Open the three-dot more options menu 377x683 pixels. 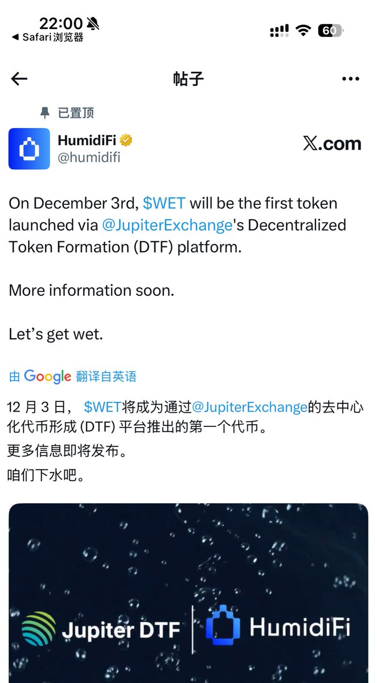(351, 79)
